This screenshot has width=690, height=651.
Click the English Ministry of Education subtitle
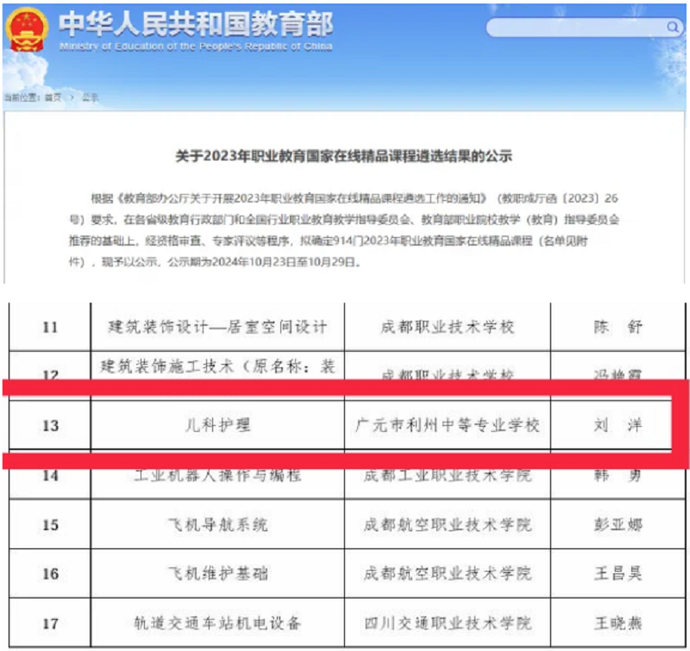[x=196, y=47]
